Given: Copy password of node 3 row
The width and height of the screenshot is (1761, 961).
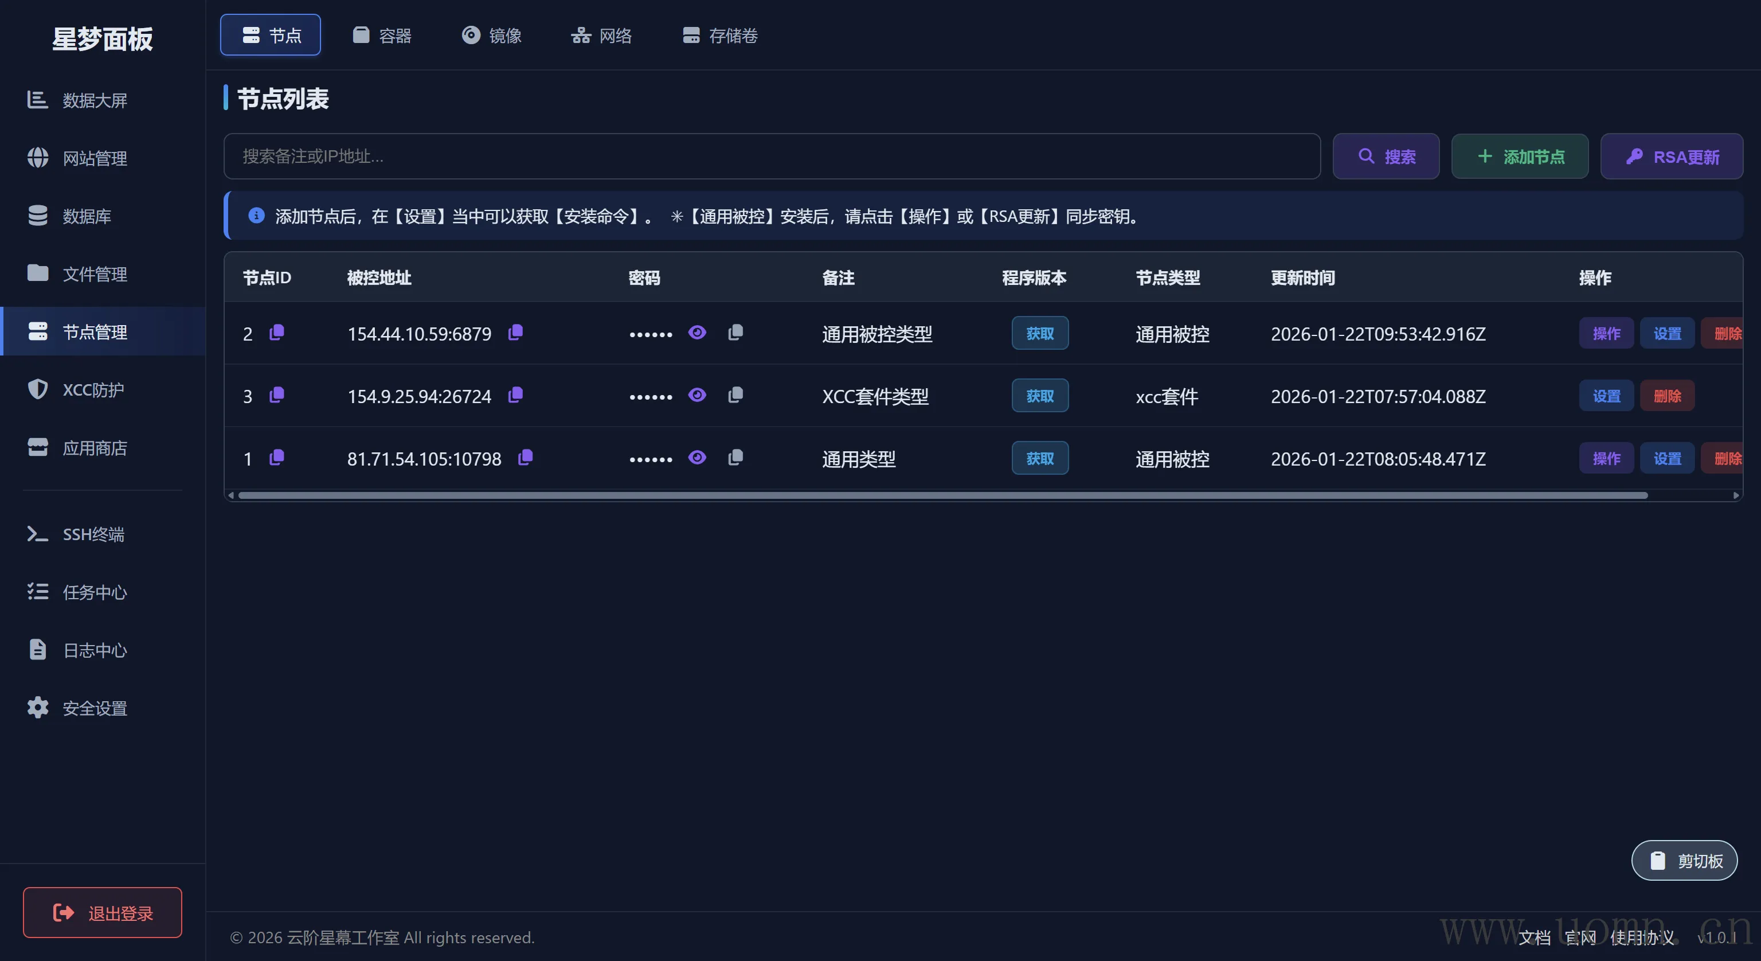Looking at the screenshot, I should [x=735, y=395].
